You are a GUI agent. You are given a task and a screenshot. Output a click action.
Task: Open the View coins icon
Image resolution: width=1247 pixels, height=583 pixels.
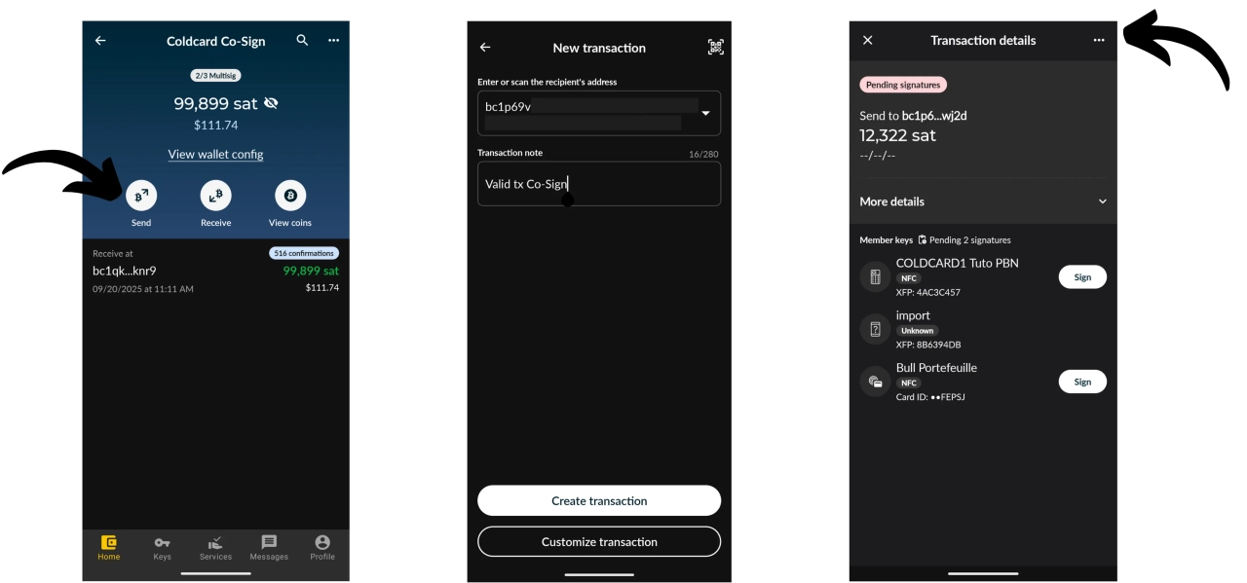point(290,196)
